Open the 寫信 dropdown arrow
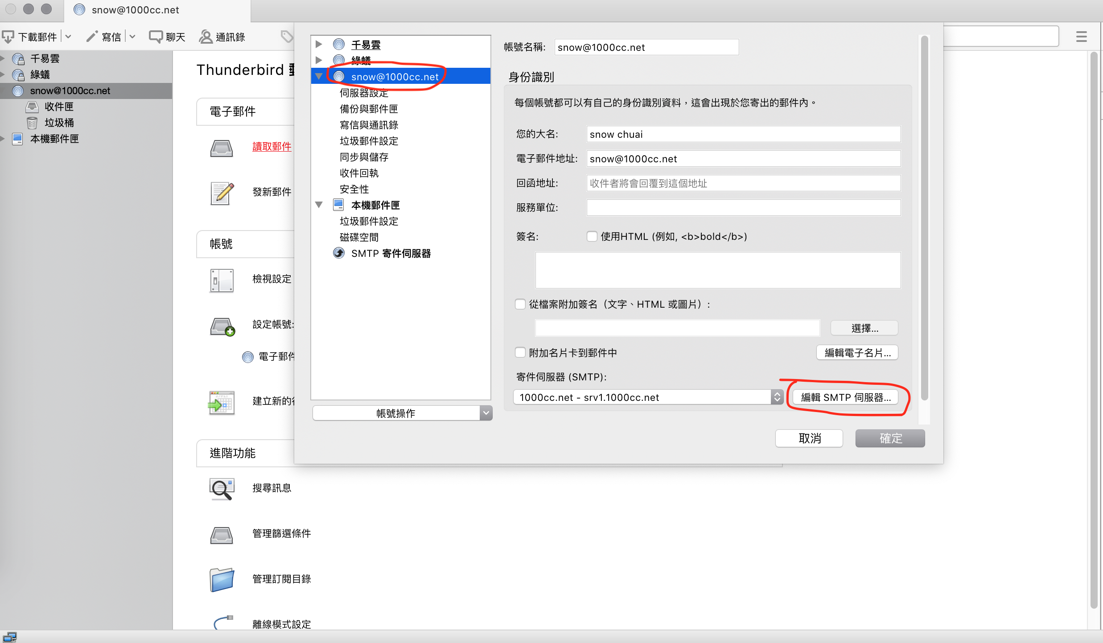The image size is (1103, 643). [132, 37]
